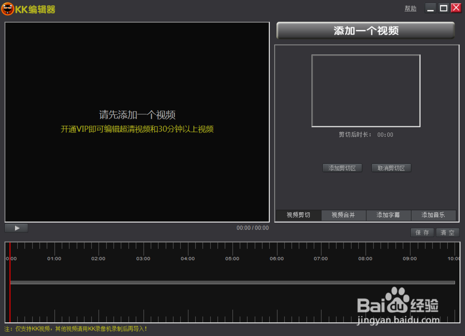Viewport: 465px width, 336px height.
Task: Click the yellow footer note about KK视频
Action: [x=76, y=329]
